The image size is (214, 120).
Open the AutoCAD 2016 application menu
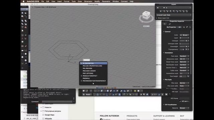(x=33, y=1)
